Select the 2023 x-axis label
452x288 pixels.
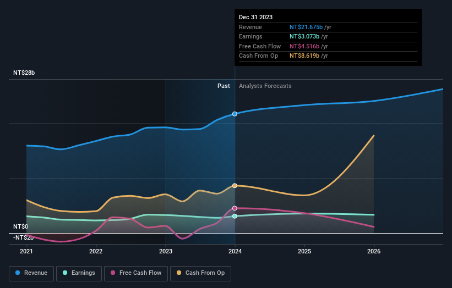click(x=166, y=251)
